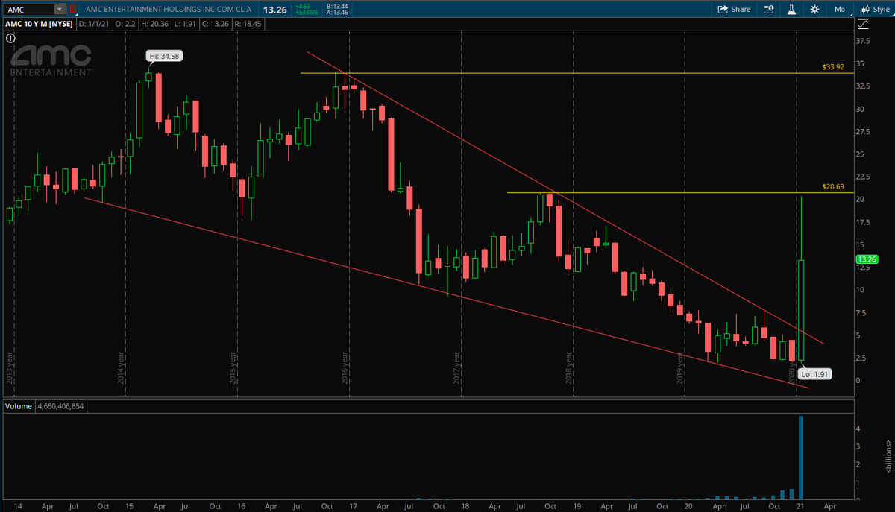The height and width of the screenshot is (512, 895).
Task: Click the large volume bar at 21
Action: click(x=801, y=458)
